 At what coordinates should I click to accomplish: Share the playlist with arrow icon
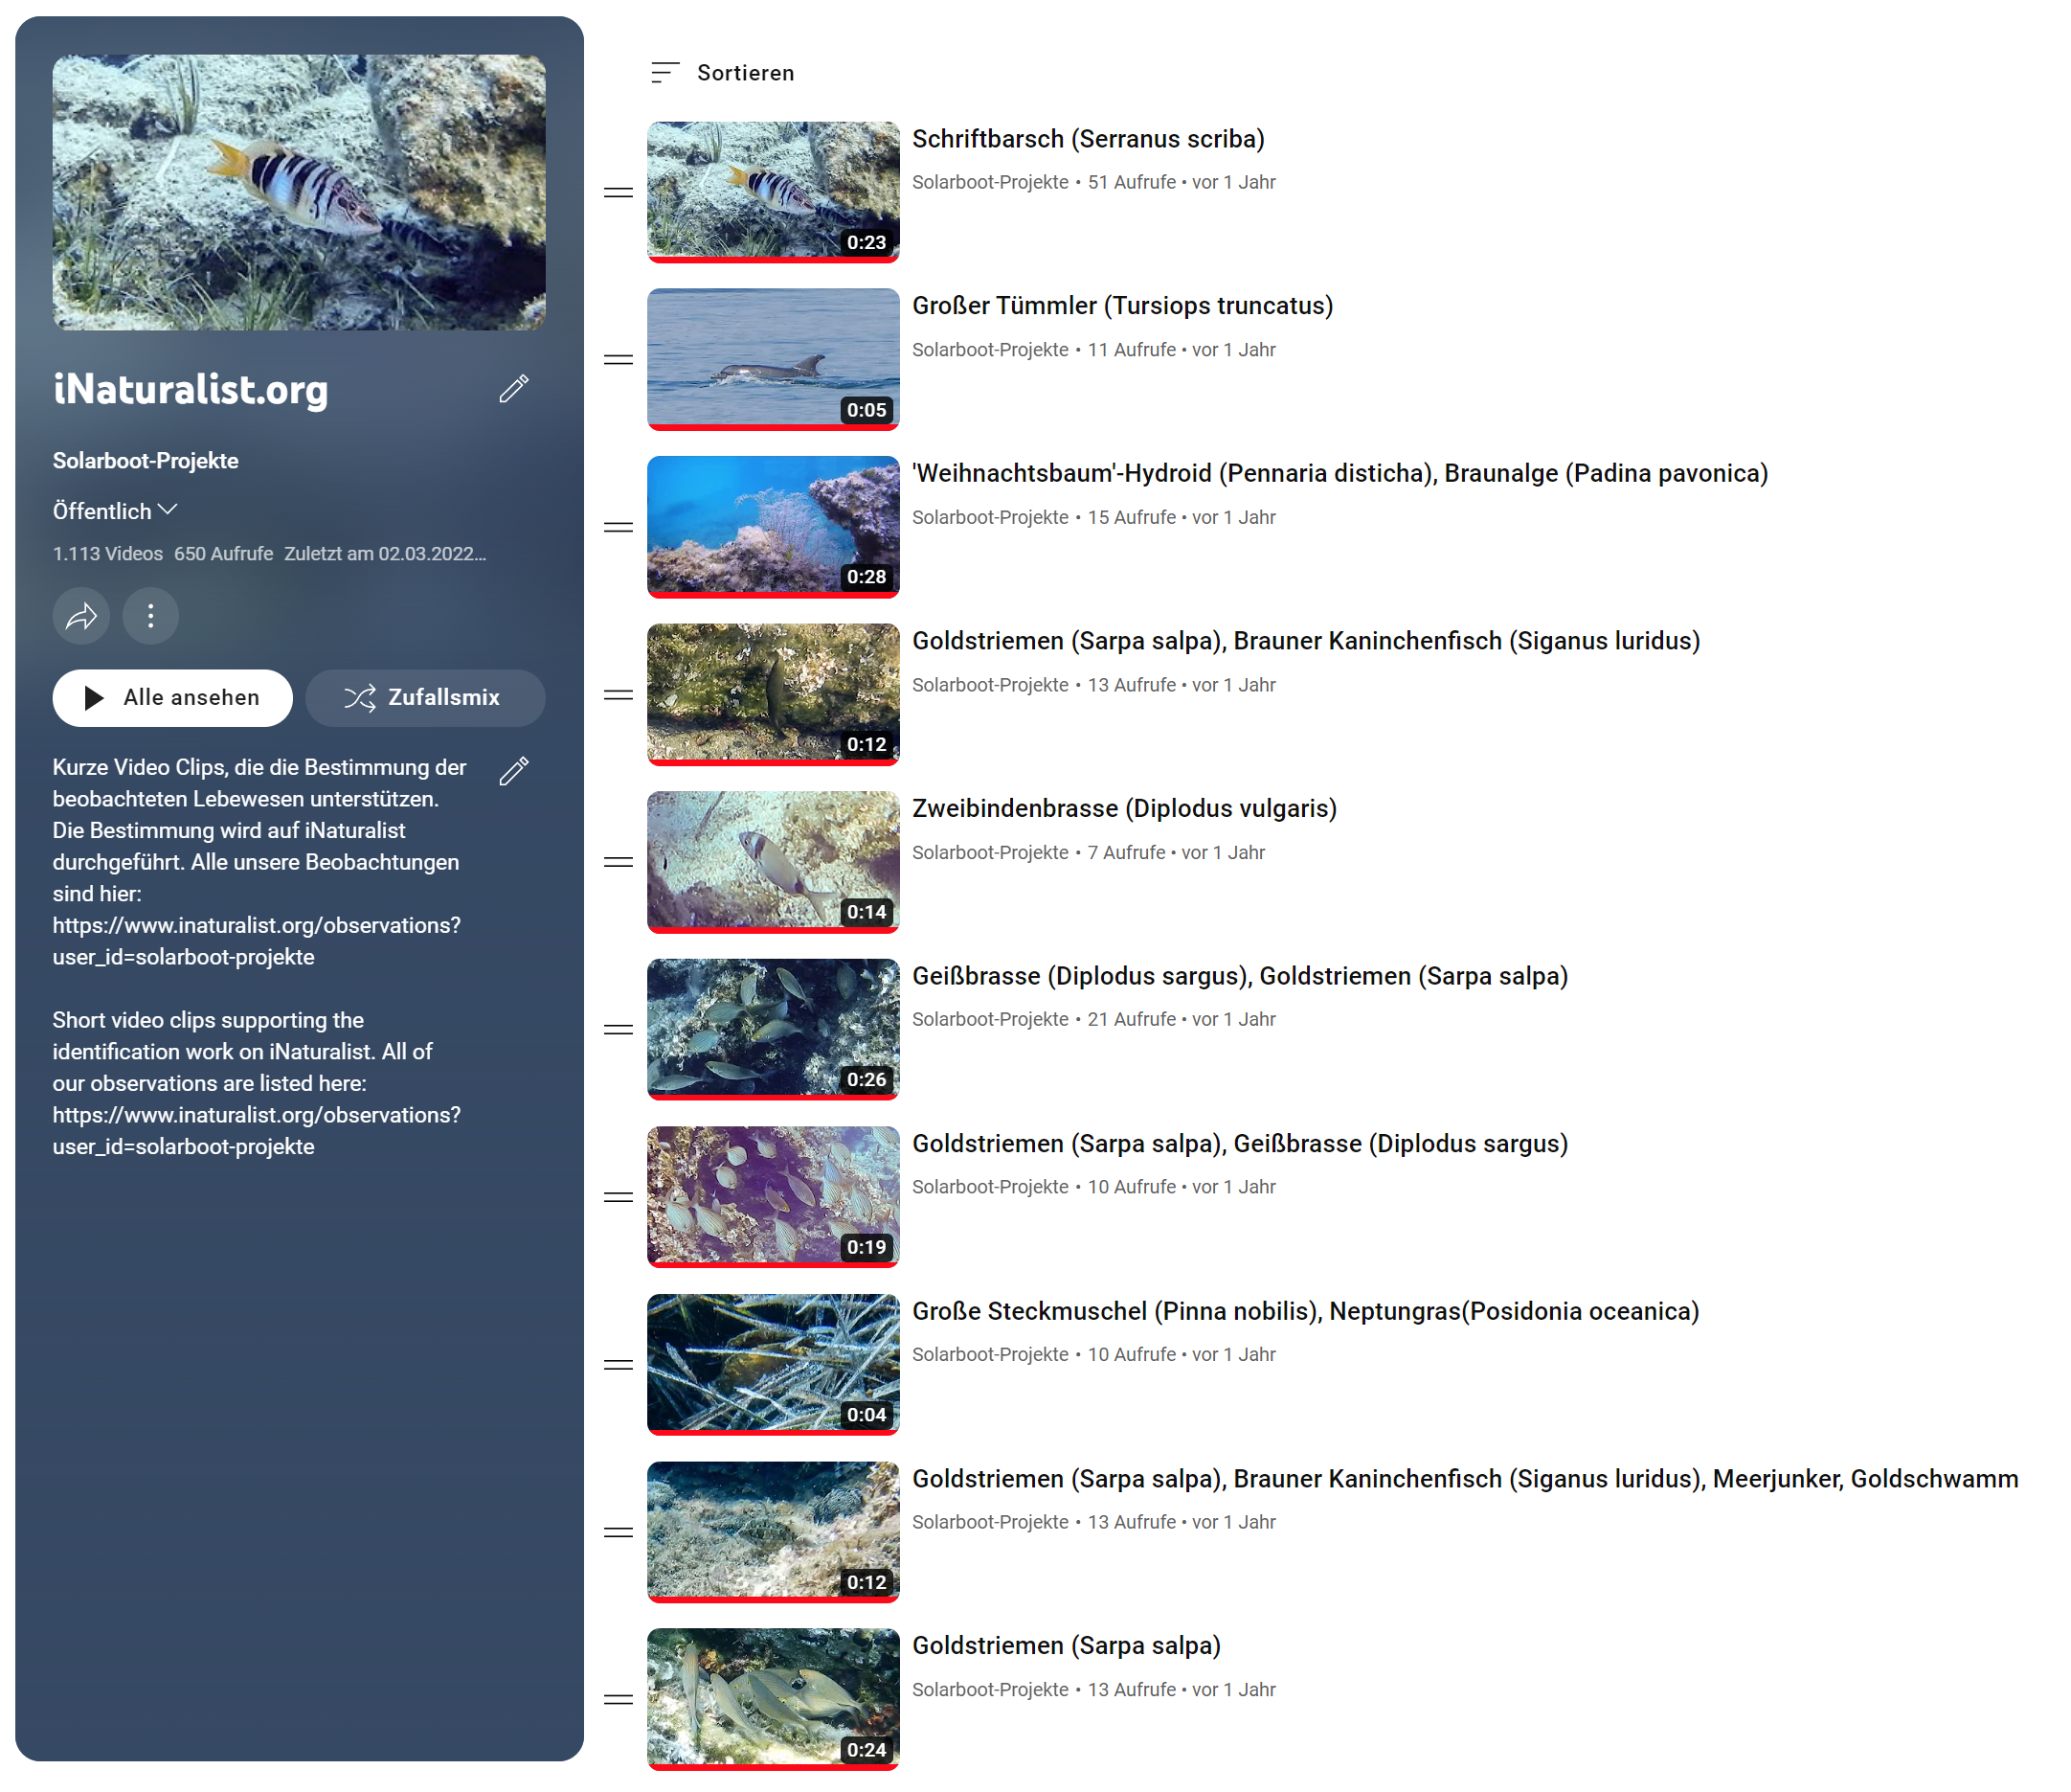coord(81,616)
